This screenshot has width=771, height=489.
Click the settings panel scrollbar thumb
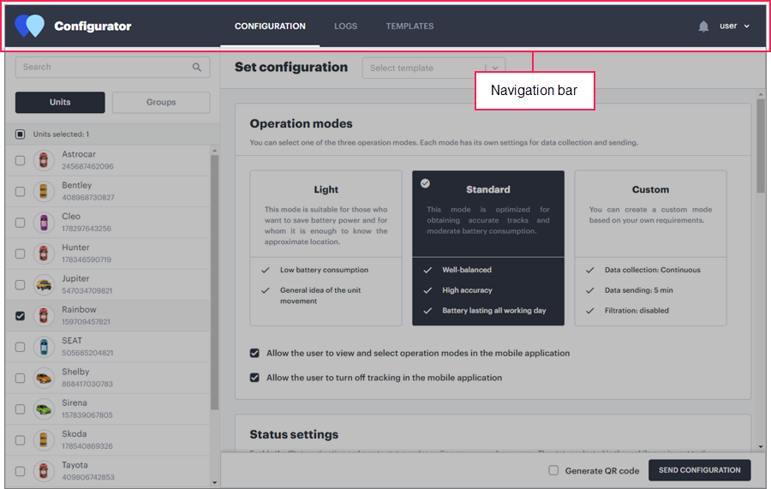[x=761, y=146]
